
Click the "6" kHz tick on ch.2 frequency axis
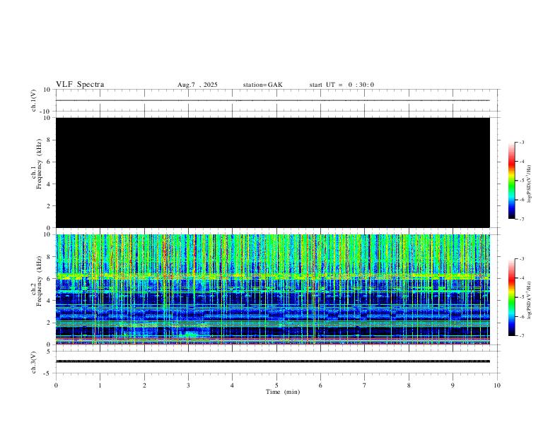49,279
